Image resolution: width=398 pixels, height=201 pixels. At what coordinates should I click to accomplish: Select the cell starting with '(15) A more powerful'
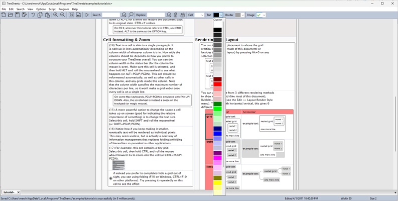[x=150, y=117]
